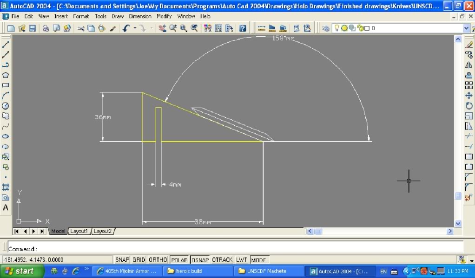
Task: Select the Mirror tool
Action: 469,65
